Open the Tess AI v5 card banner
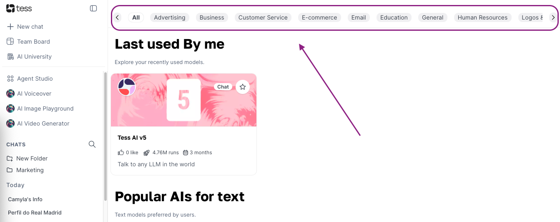The width and height of the screenshot is (560, 222). point(183,100)
